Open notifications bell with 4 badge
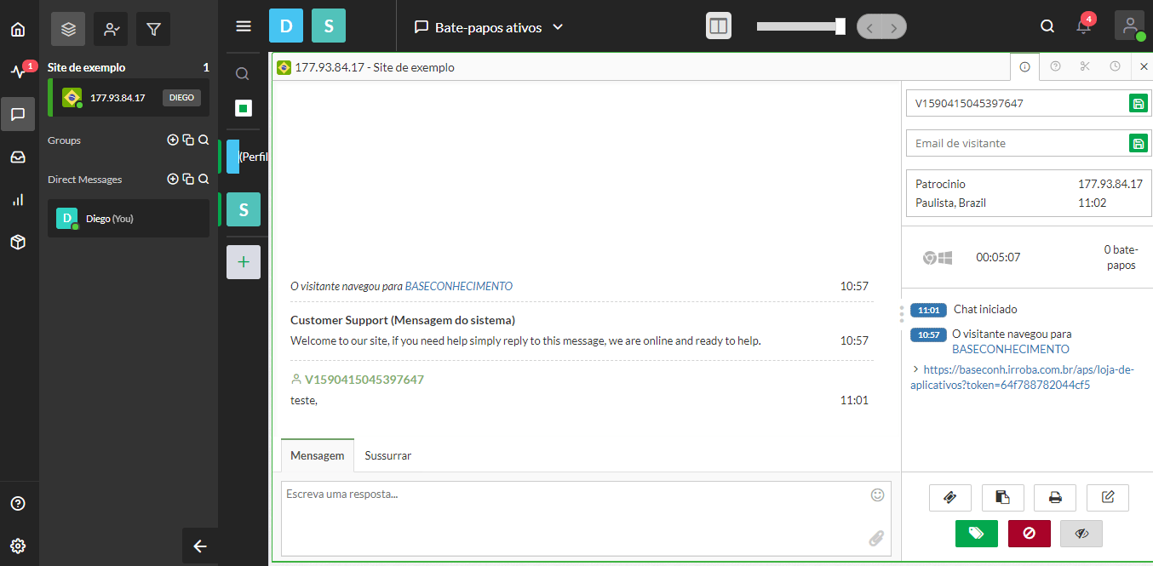Image resolution: width=1153 pixels, height=566 pixels. [1083, 26]
